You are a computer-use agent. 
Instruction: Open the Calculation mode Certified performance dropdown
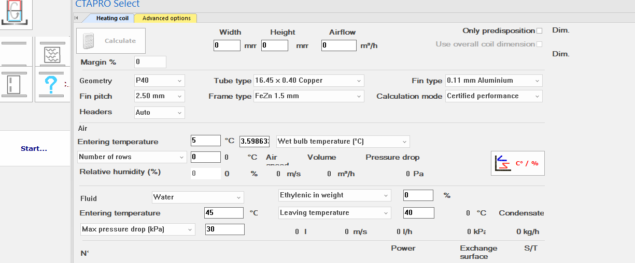pyautogui.click(x=494, y=96)
